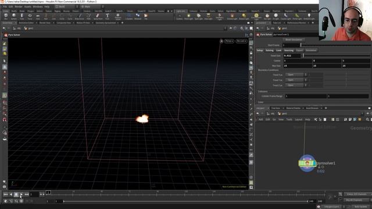This screenshot has width=372, height=209.
Task: Select the Font shelf tool
Action: click(x=107, y=16)
